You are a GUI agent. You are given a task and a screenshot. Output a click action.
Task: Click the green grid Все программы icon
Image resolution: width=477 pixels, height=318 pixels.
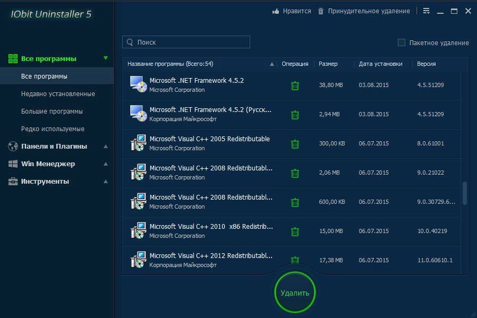coord(13,58)
